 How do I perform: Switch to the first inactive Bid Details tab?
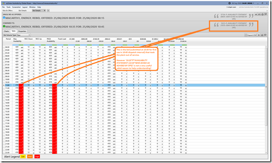pos(23,10)
